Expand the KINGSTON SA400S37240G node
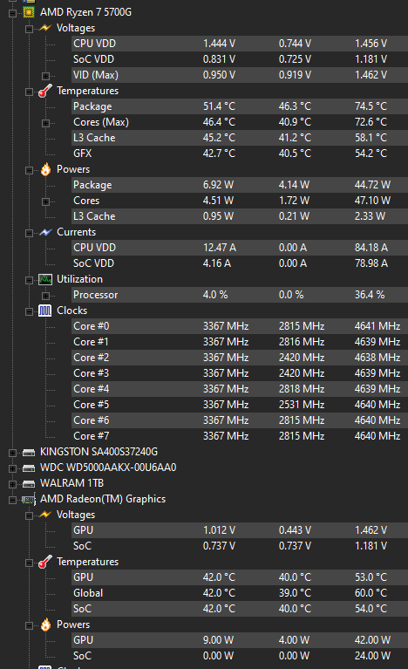This screenshot has height=669, width=408. (12, 453)
